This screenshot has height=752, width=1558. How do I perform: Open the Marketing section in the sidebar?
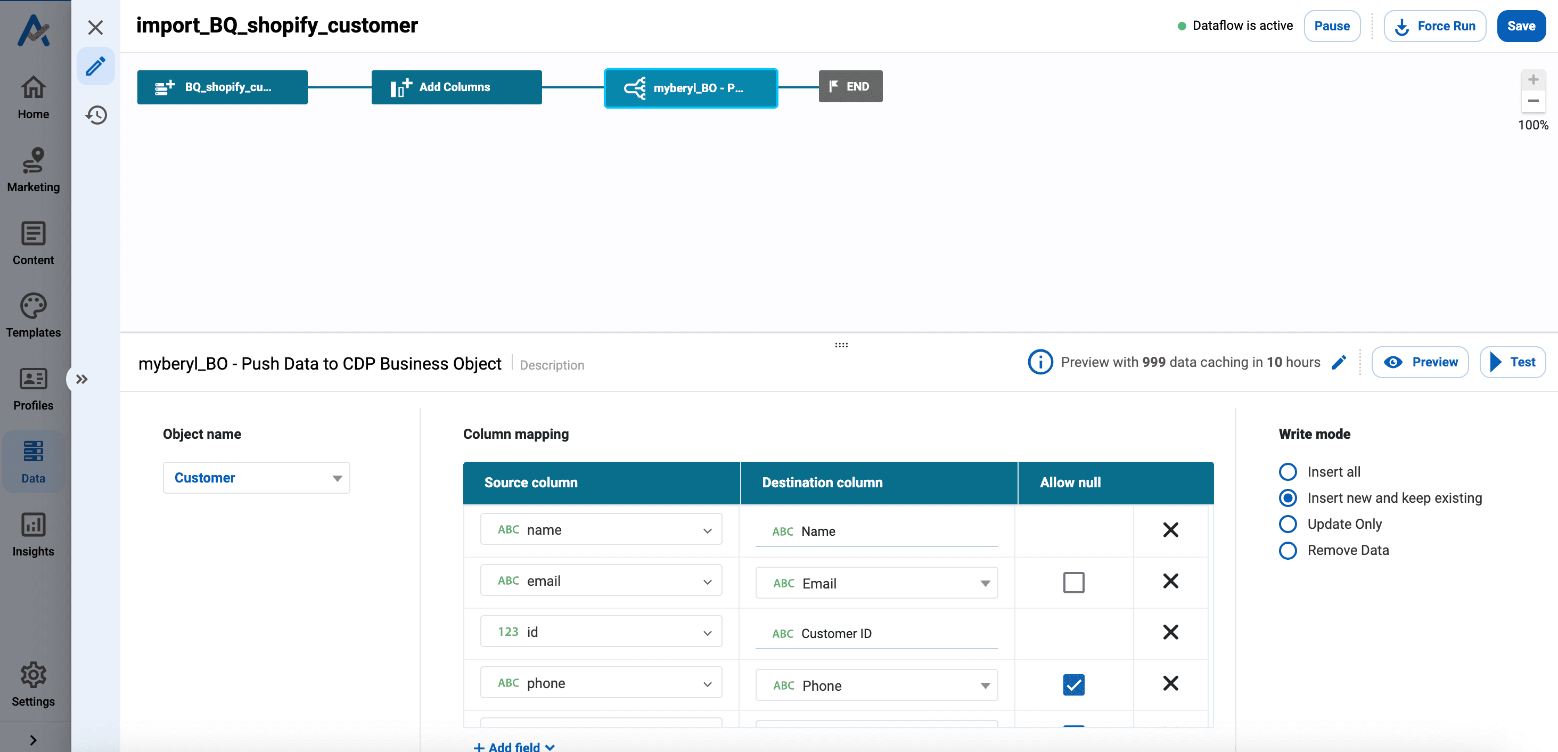coord(33,170)
